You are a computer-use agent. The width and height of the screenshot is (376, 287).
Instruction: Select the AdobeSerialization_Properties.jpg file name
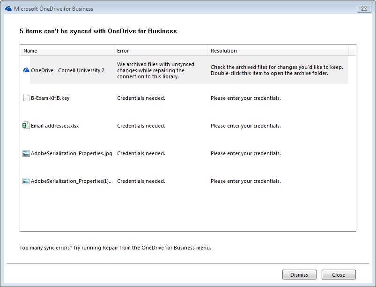(x=72, y=153)
